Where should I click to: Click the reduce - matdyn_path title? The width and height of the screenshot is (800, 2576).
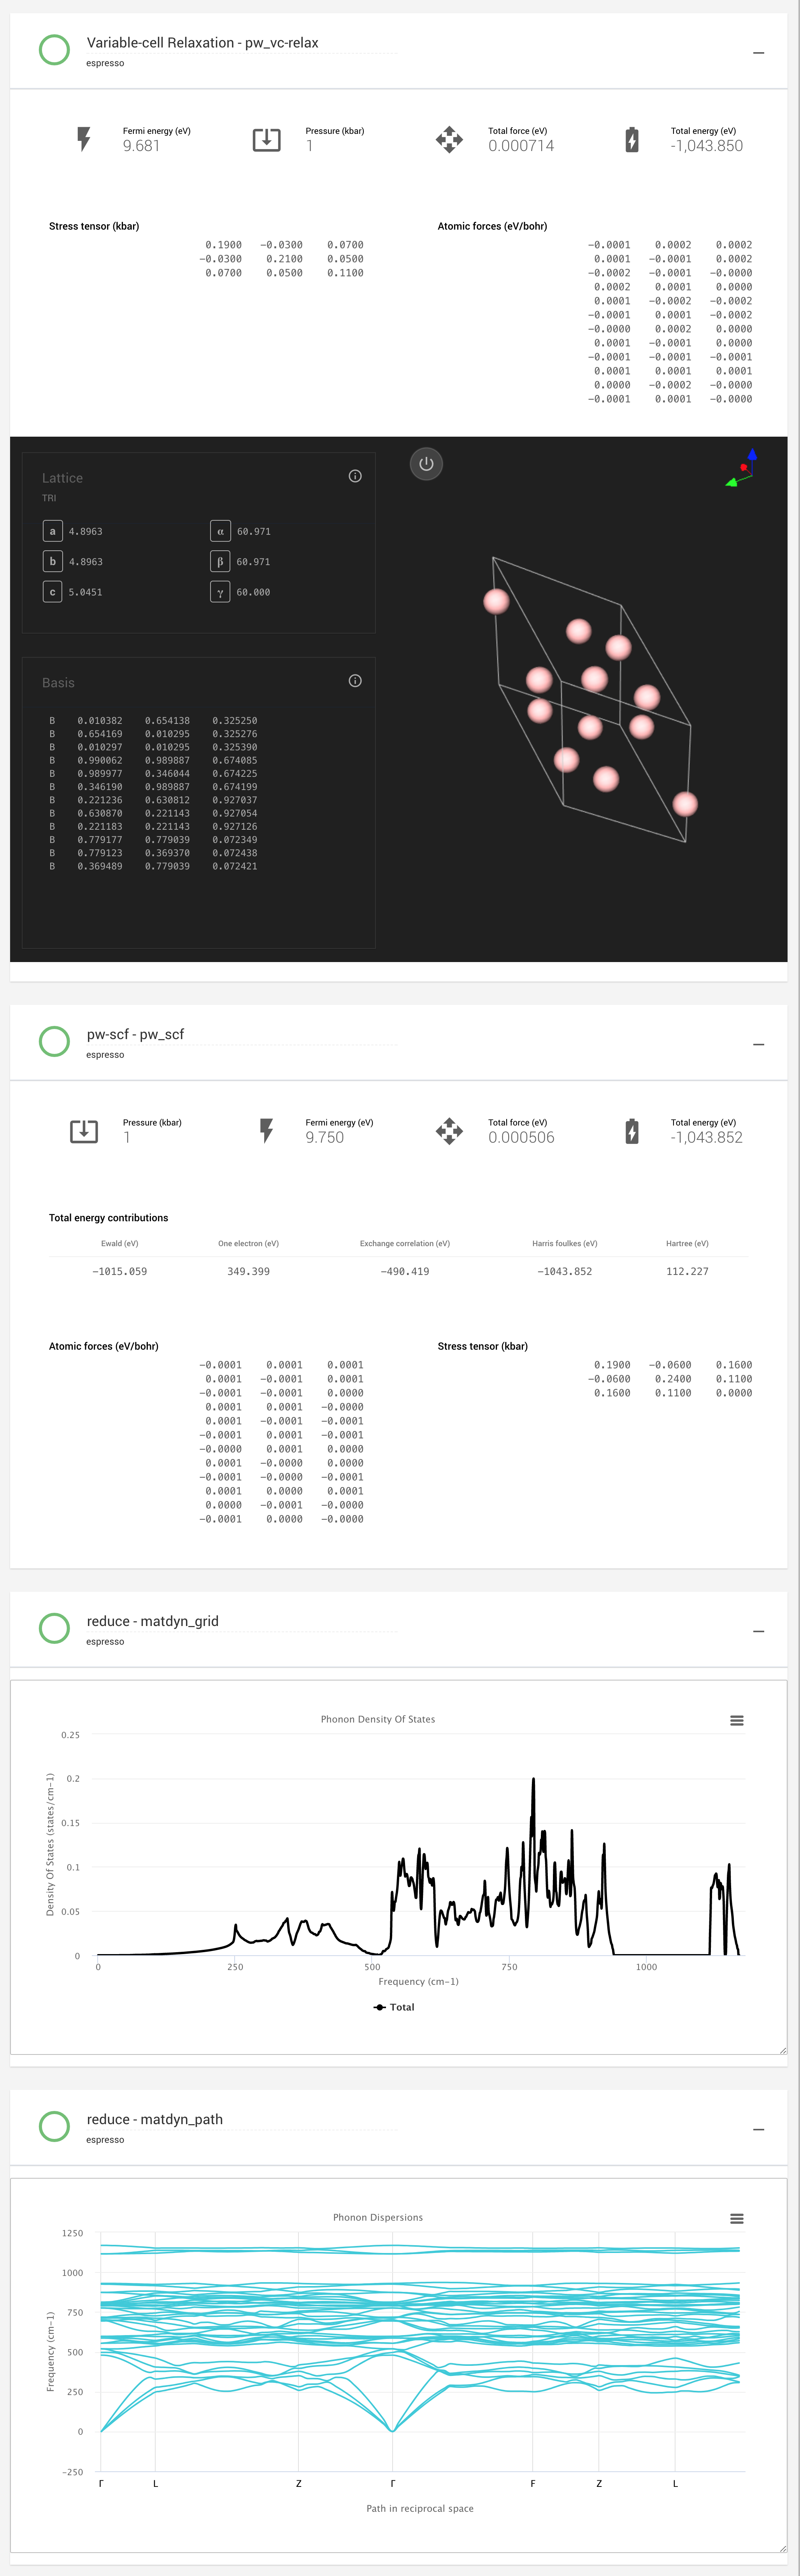154,2119
